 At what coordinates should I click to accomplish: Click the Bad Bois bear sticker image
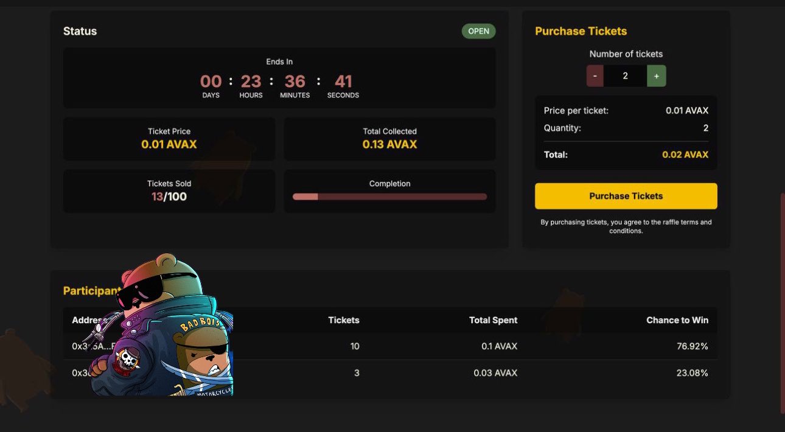click(167, 329)
